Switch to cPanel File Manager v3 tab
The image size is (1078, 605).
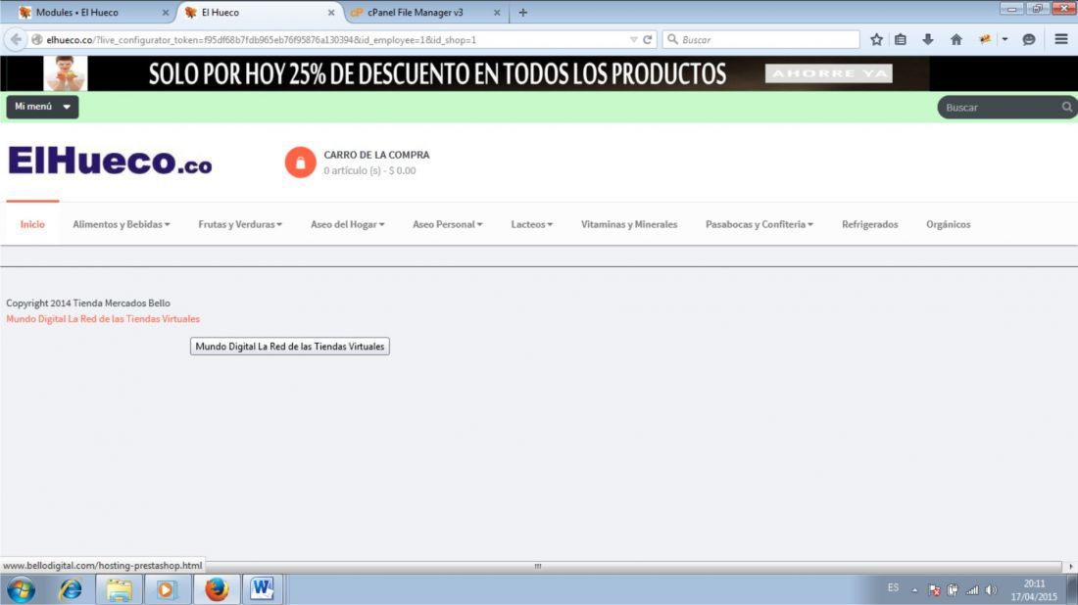(416, 13)
